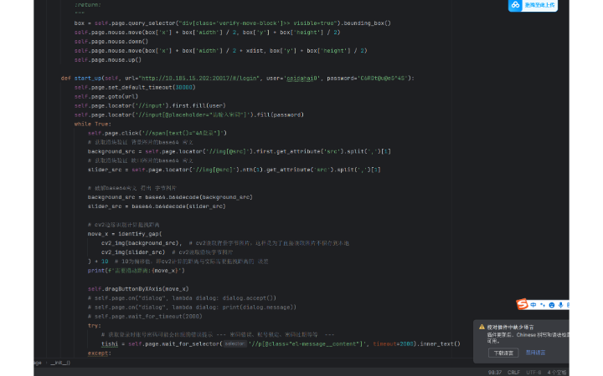This screenshot has width=603, height=376.
Task: Click the while True: line
Action: coord(93,124)
